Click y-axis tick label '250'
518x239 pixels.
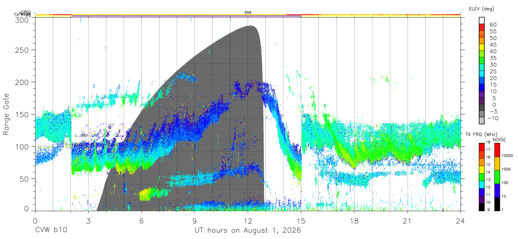(x=22, y=50)
